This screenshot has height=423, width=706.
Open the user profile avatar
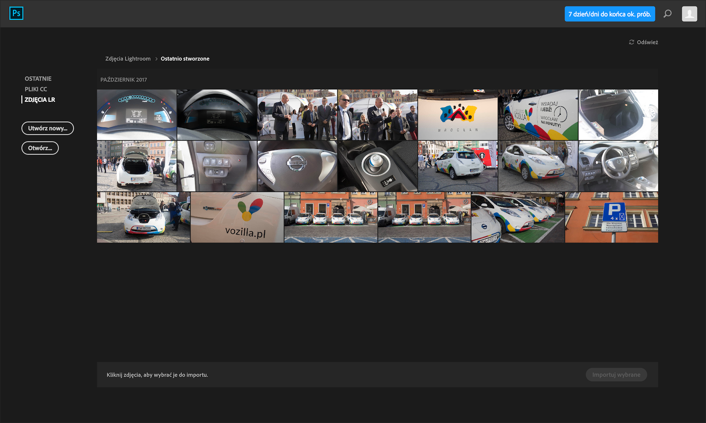click(689, 14)
